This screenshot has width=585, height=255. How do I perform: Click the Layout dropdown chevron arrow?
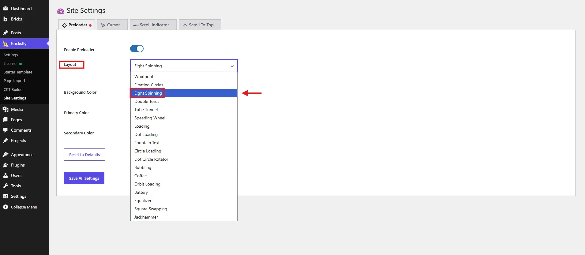(232, 66)
